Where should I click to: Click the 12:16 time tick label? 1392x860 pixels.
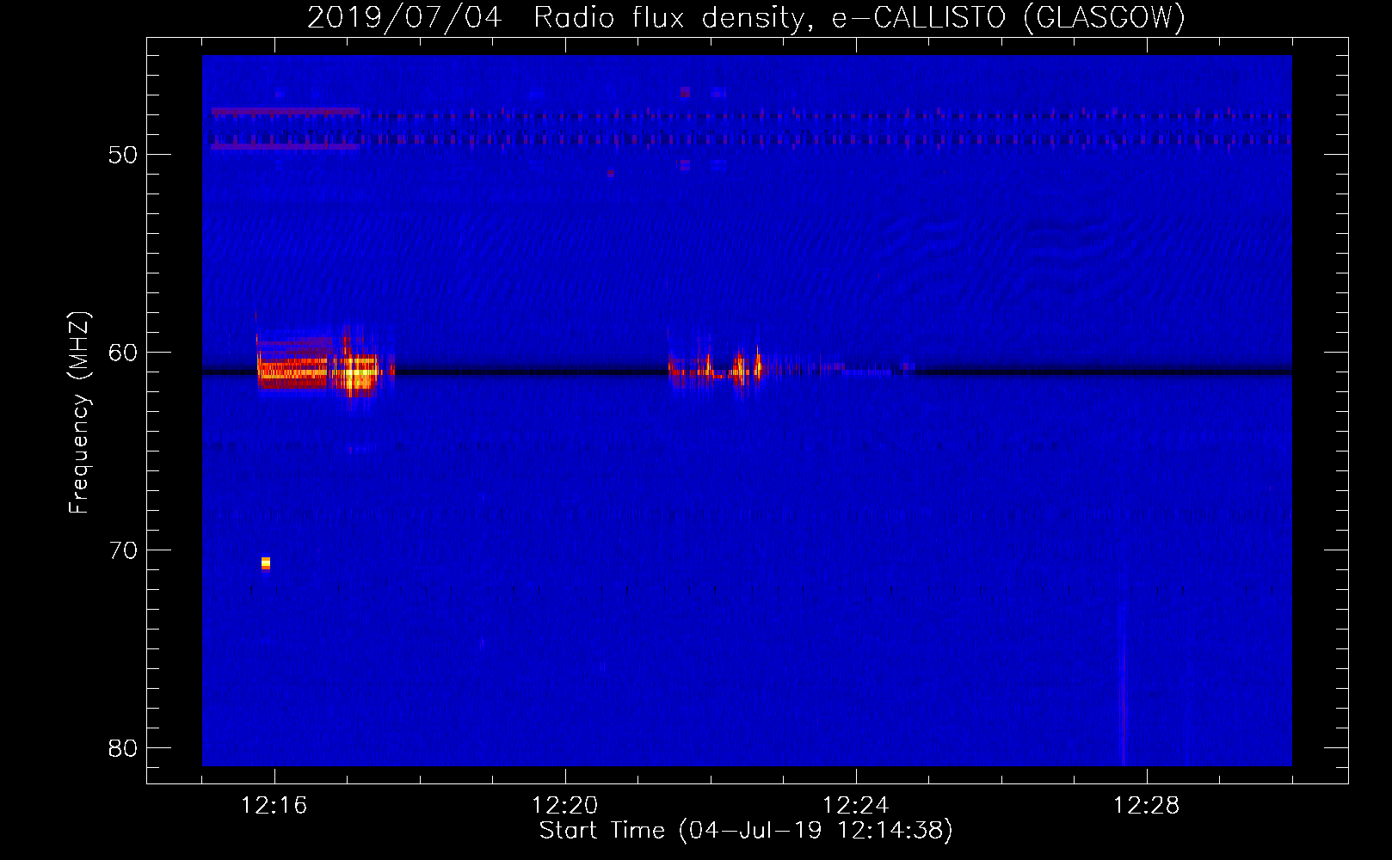tap(274, 805)
